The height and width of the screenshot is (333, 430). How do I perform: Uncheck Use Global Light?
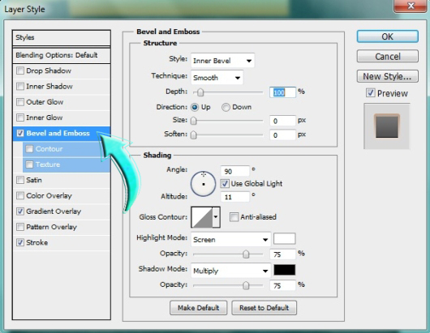[x=225, y=183]
